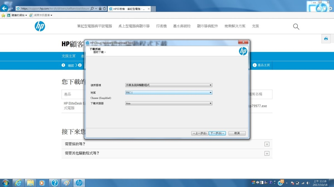Click the HP tool taskbar button
334x187 pixels.
(79, 183)
